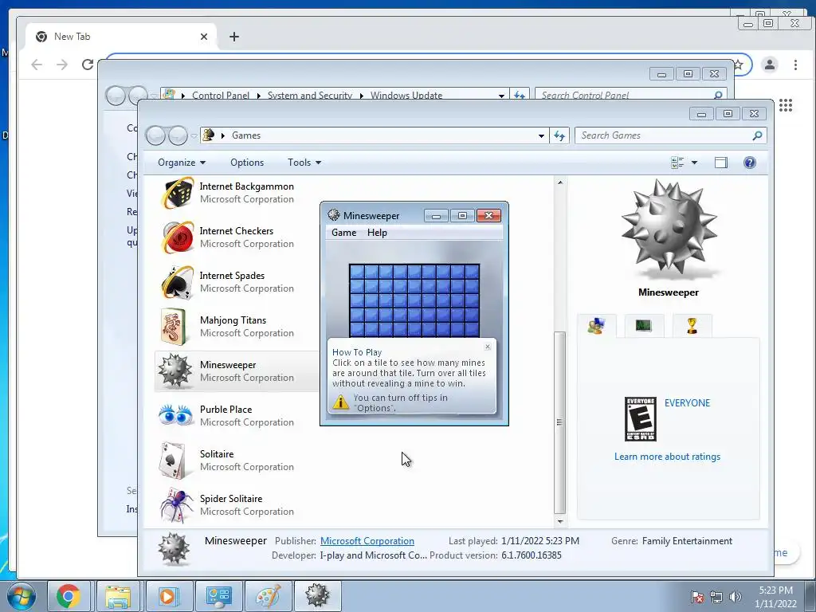Click the games list scrollbar up arrow

(560, 182)
